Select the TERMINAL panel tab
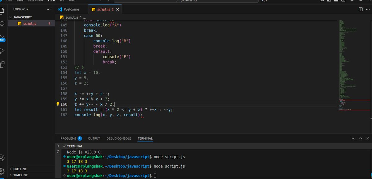This screenshot has height=179, width=372. click(145, 138)
